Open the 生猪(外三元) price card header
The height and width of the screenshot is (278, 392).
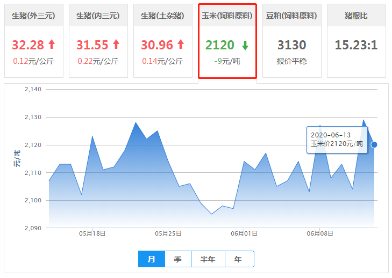pyautogui.click(x=34, y=16)
